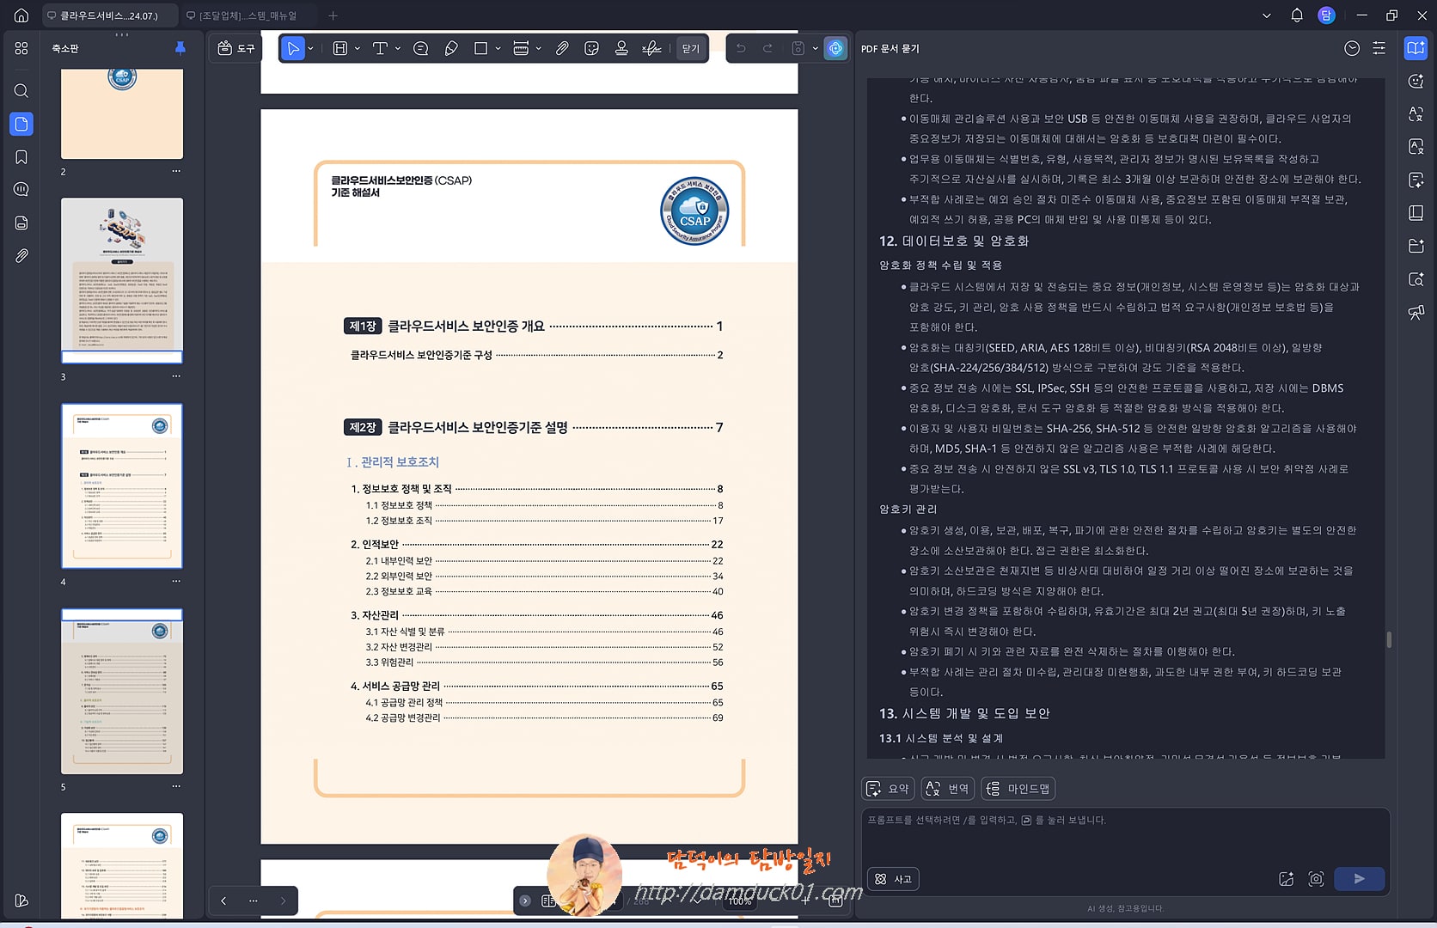
Task: Toggle the pin on the 축소판 thumbnail panel
Action: pyautogui.click(x=180, y=48)
